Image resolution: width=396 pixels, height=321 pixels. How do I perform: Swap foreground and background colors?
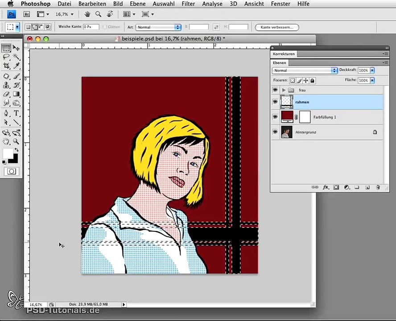16,149
